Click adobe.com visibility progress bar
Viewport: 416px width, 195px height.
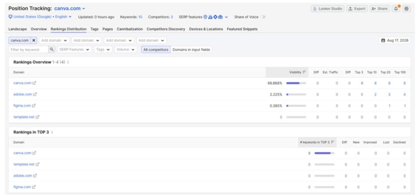[x=296, y=94]
